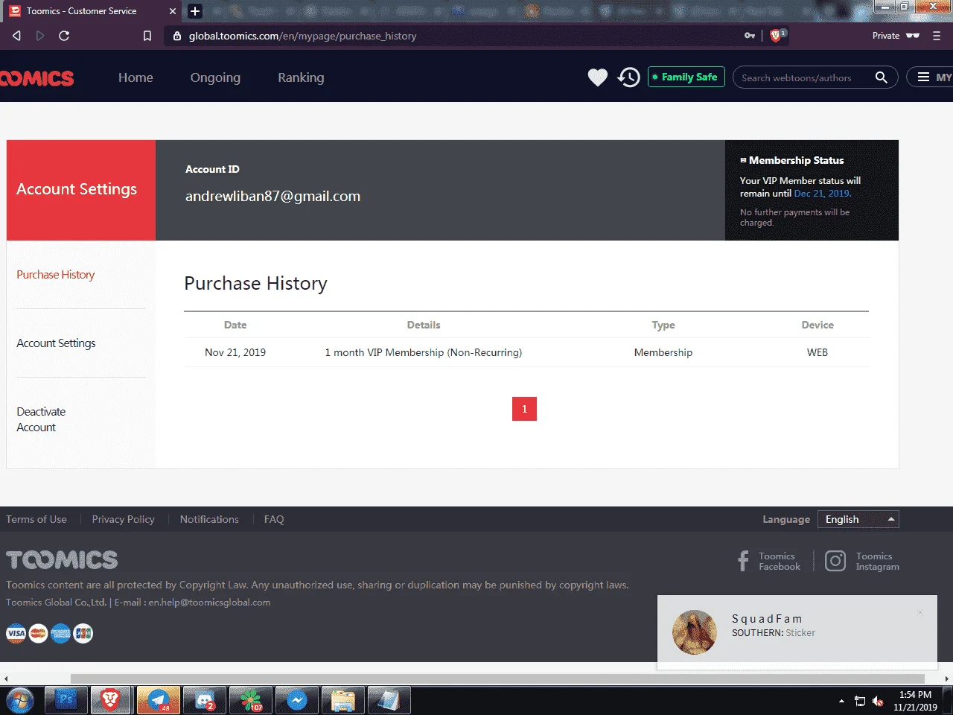Open a new tab with plus button

coord(195,11)
